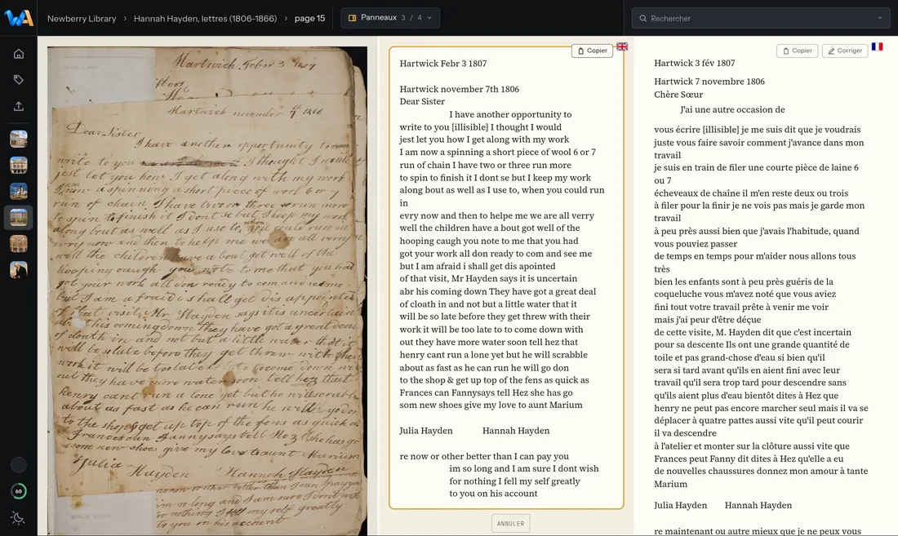Click the panels icon next to Panneaux
Screen dimensions: 898x536
pos(352,18)
